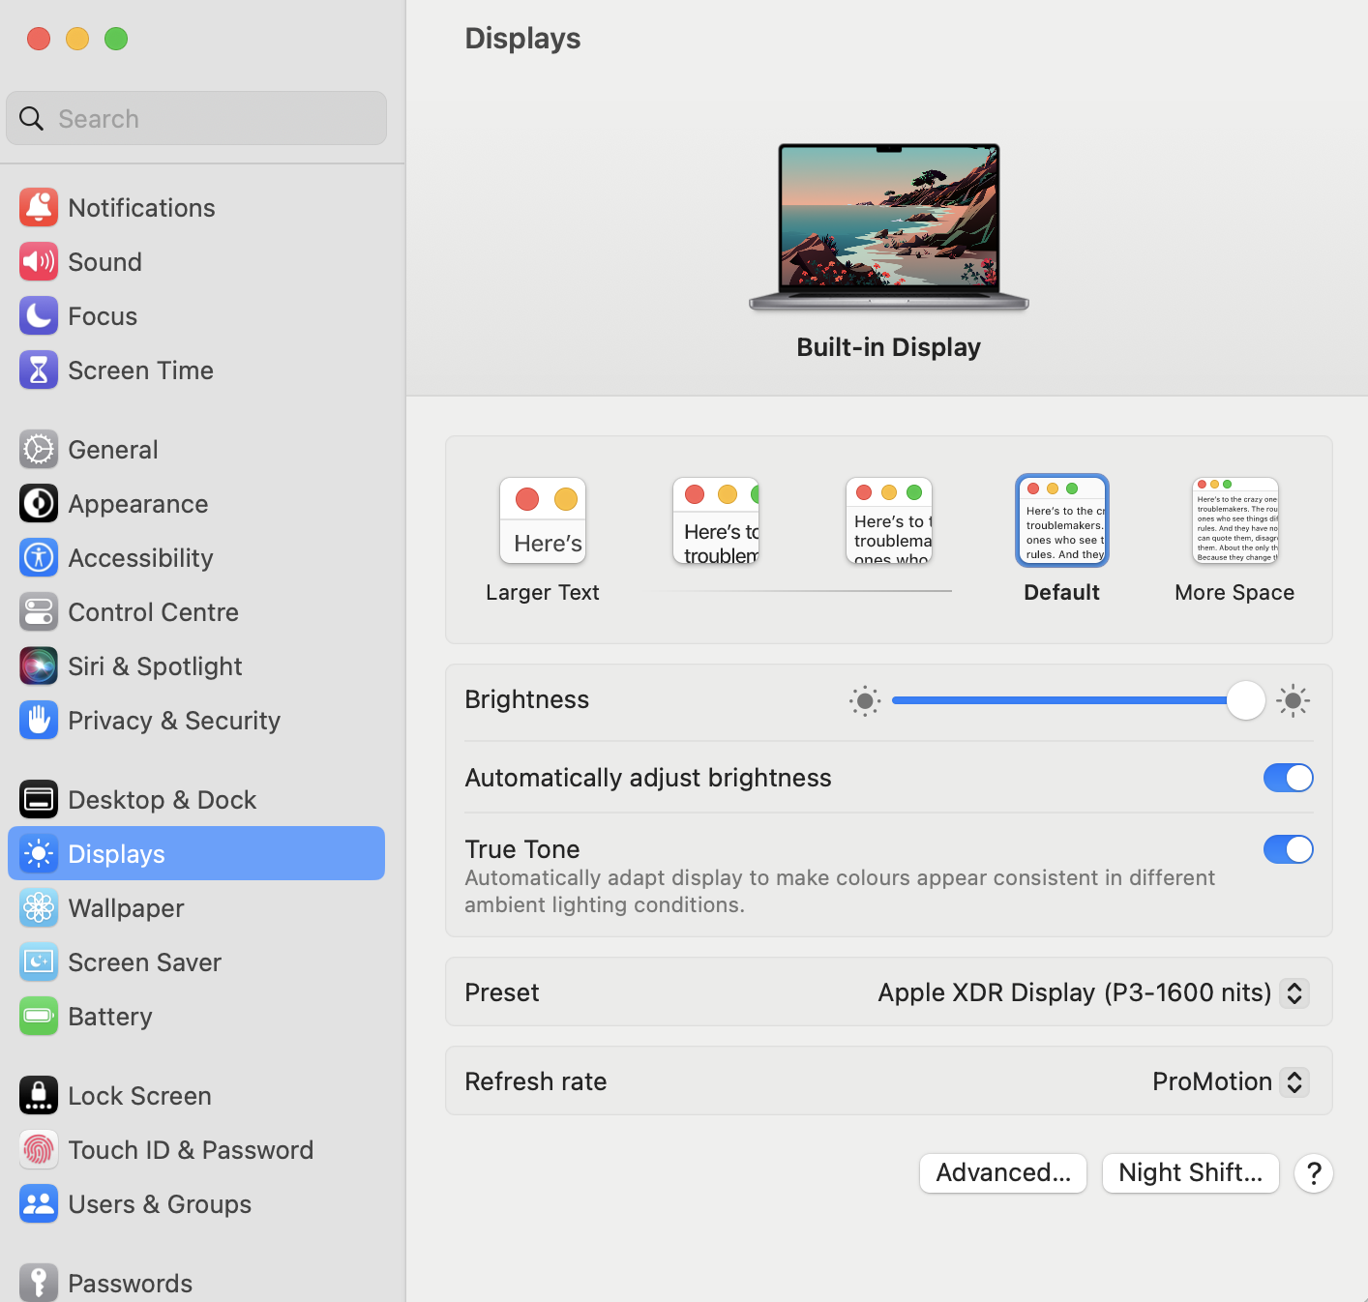Select the Default resolution thumbnail

(x=1062, y=520)
